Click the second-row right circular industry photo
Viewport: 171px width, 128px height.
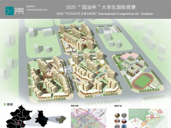pos(124,121)
